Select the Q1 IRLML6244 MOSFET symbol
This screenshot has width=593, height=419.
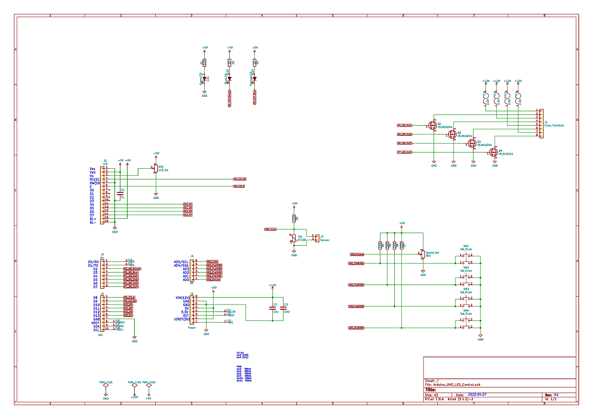433,126
